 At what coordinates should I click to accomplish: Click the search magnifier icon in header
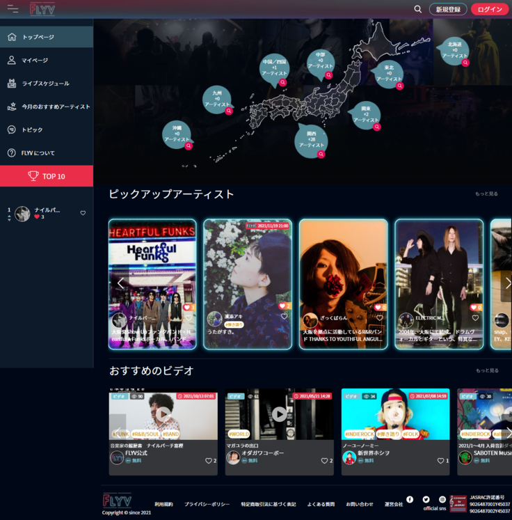tap(418, 9)
